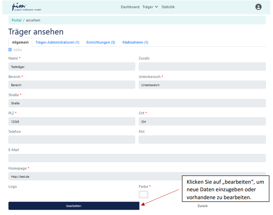
Task: Switch to the Einrichtungen tab
Action: [x=101, y=42]
